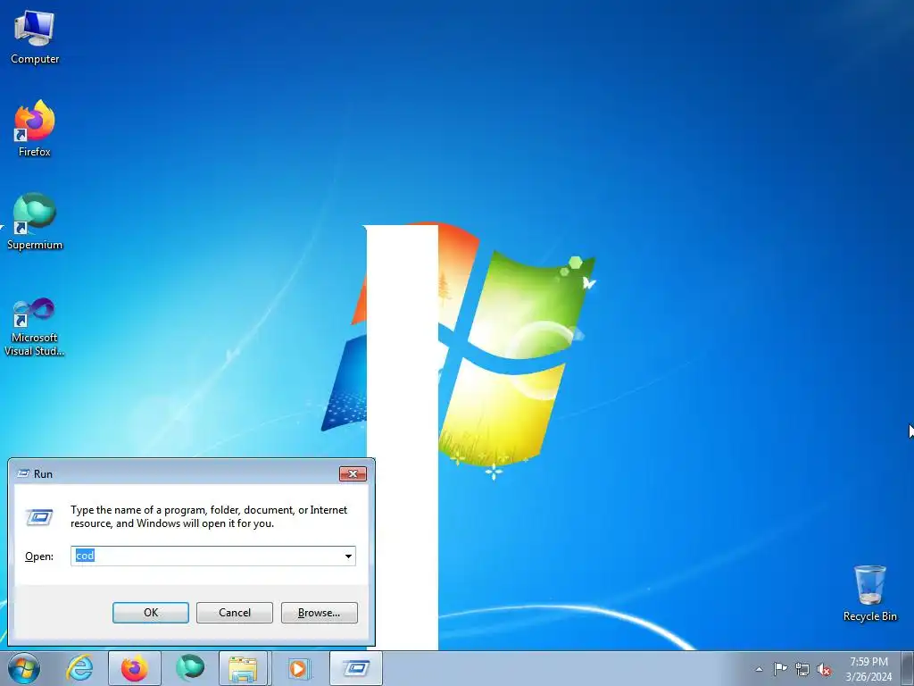Image resolution: width=914 pixels, height=686 pixels.
Task: Click OK in the Run dialog
Action: [150, 613]
